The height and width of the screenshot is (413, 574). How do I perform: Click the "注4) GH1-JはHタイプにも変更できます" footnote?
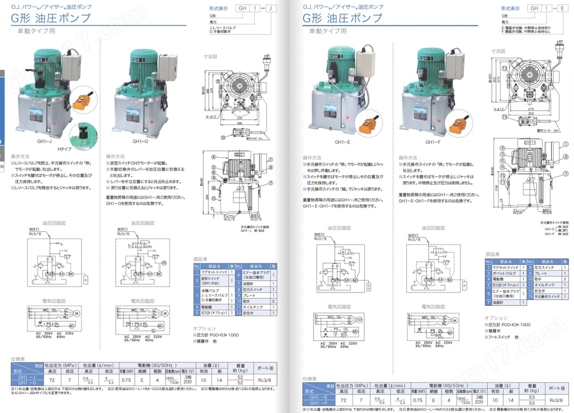[x=41, y=393]
